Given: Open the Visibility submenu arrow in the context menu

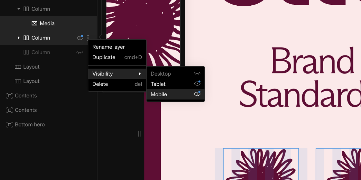Looking at the screenshot, I should [x=140, y=74].
